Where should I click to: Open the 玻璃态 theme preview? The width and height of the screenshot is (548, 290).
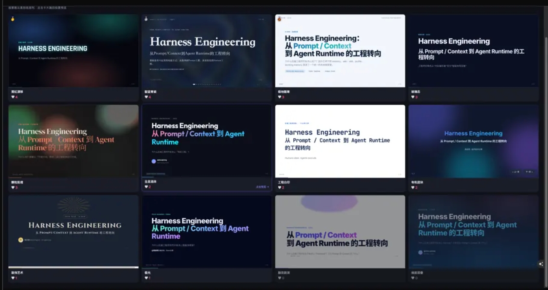[x=474, y=51]
